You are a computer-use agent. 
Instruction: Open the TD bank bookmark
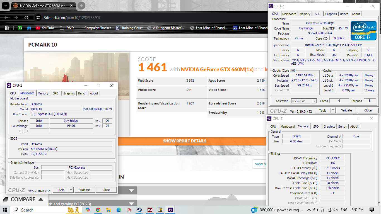pos(20,28)
